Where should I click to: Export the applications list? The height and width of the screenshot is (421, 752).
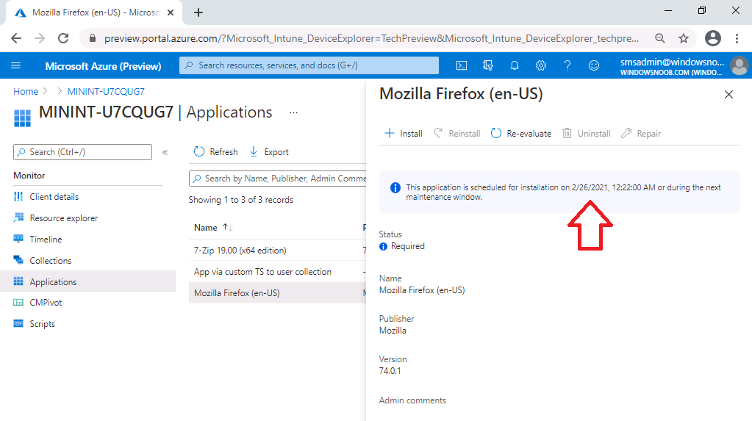pyautogui.click(x=269, y=152)
